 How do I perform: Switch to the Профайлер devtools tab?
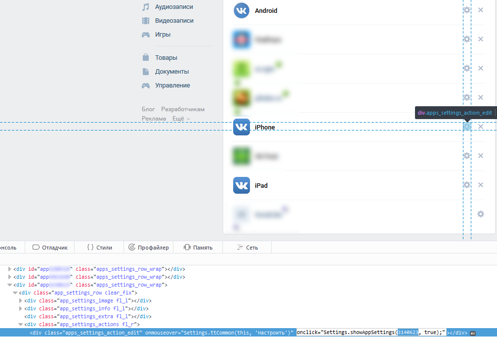(149, 247)
